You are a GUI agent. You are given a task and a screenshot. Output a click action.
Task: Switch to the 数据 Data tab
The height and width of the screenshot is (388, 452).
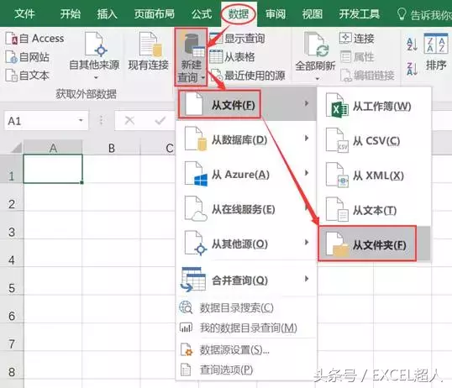pyautogui.click(x=239, y=13)
